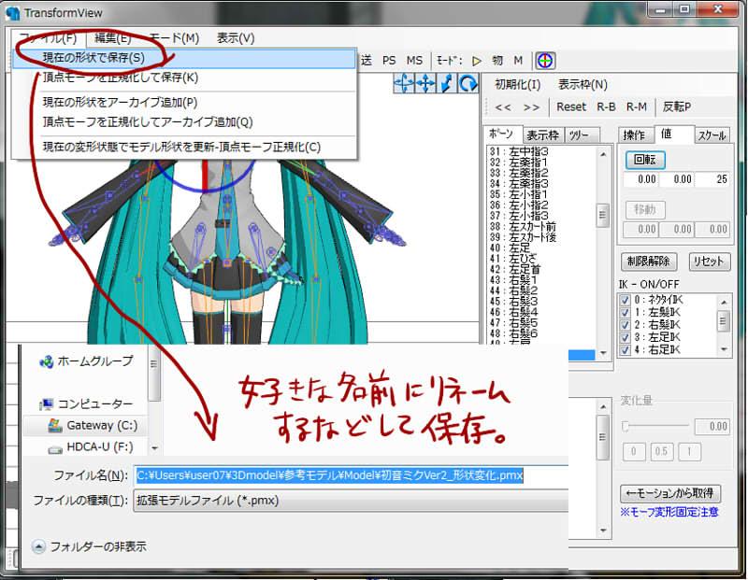Collapse folders via フォルダーの非表示 arrow
This screenshot has width=748, height=580.
pyautogui.click(x=38, y=546)
